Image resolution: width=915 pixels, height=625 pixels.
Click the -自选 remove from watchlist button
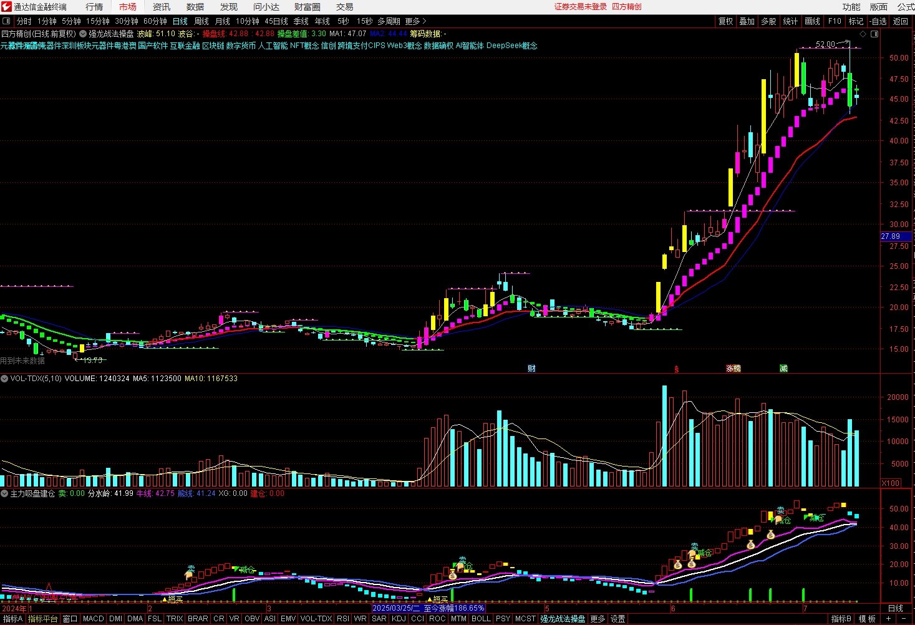878,21
